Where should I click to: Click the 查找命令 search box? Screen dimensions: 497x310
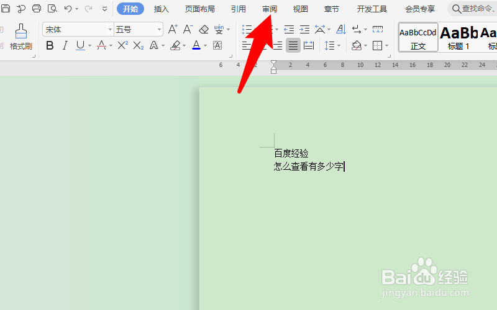(x=473, y=9)
